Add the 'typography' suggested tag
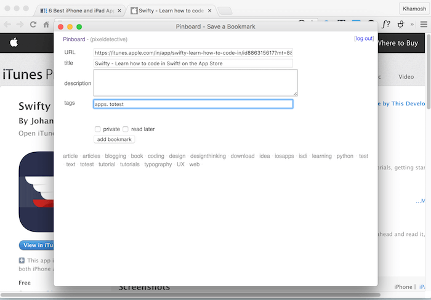Screen dimensions: 431x300 (158, 164)
